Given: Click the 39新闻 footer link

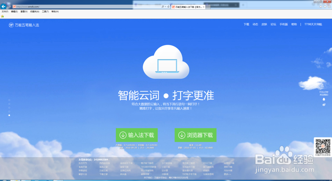Looking at the screenshot, I should tap(165, 174).
